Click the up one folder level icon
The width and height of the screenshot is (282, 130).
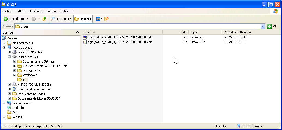coord(44,19)
